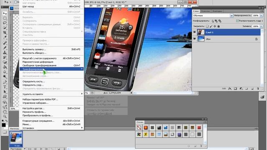Select the Brush tool
Image resolution: width=267 pixels, height=150 pixels.
(5, 48)
